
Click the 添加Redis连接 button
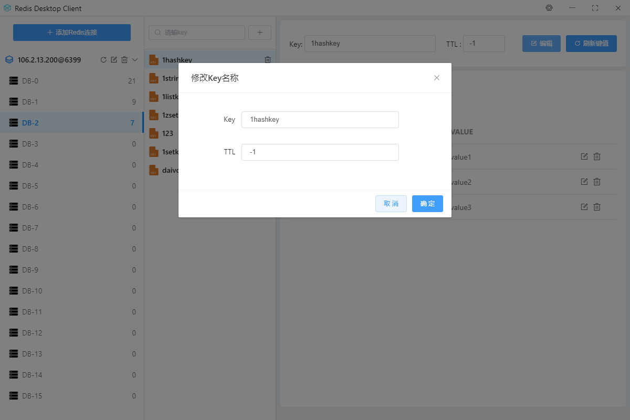72,32
